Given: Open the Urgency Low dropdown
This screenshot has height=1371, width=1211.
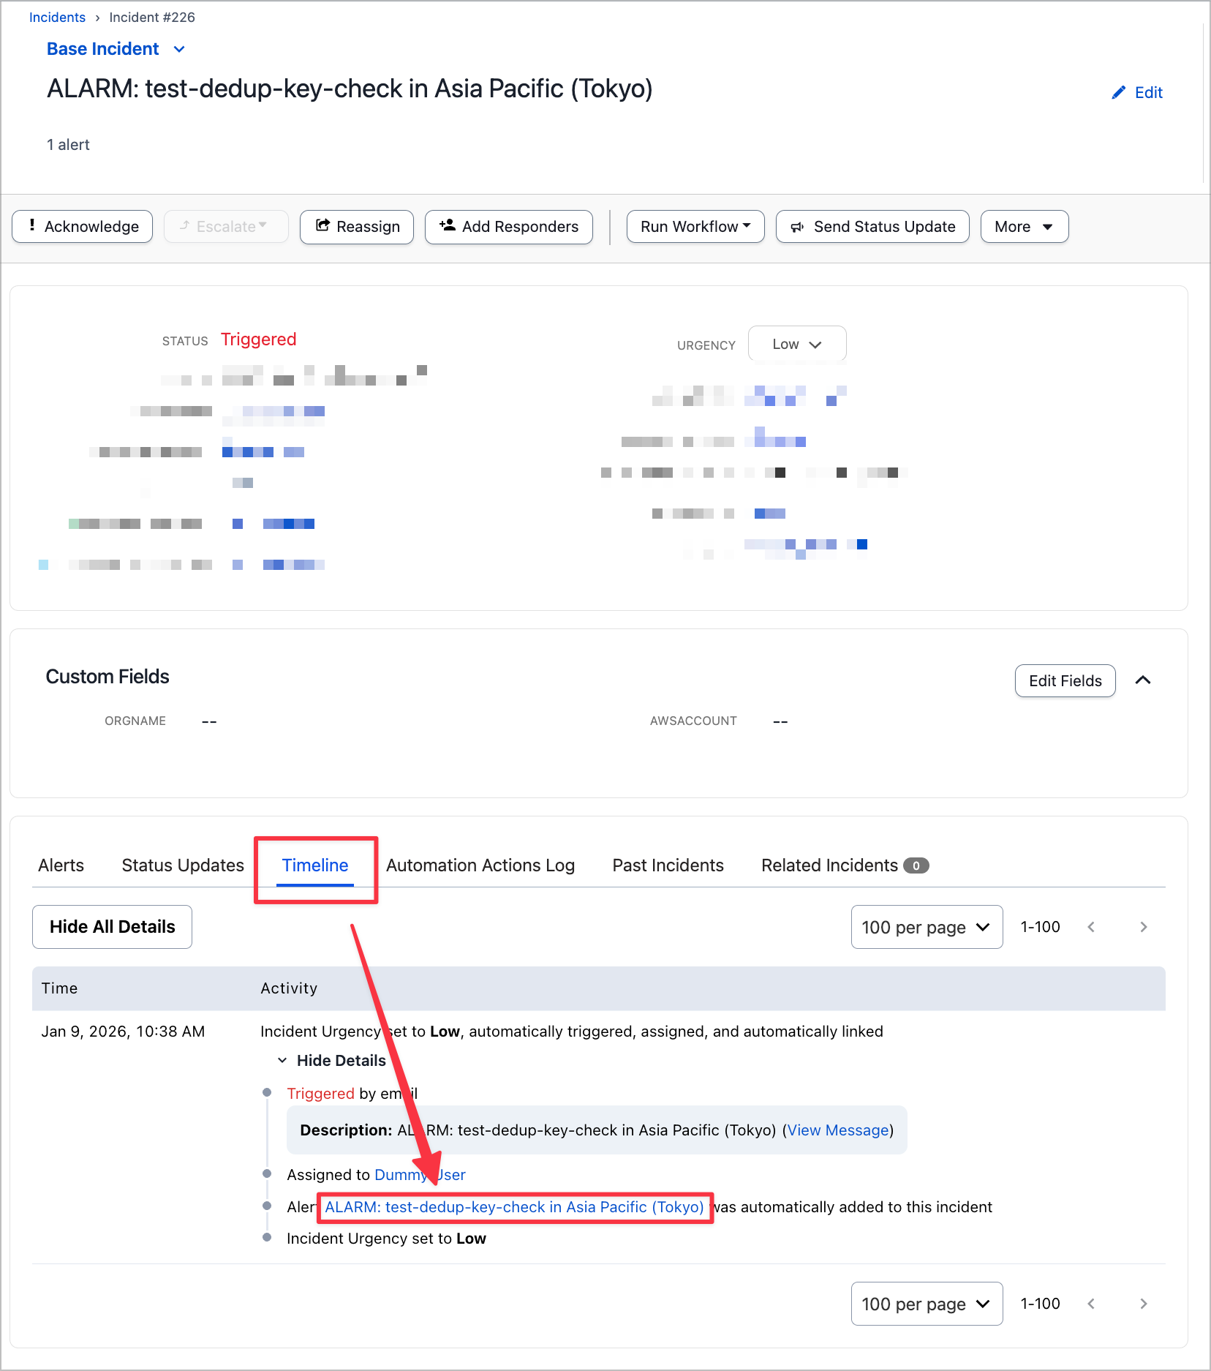Looking at the screenshot, I should (x=796, y=345).
